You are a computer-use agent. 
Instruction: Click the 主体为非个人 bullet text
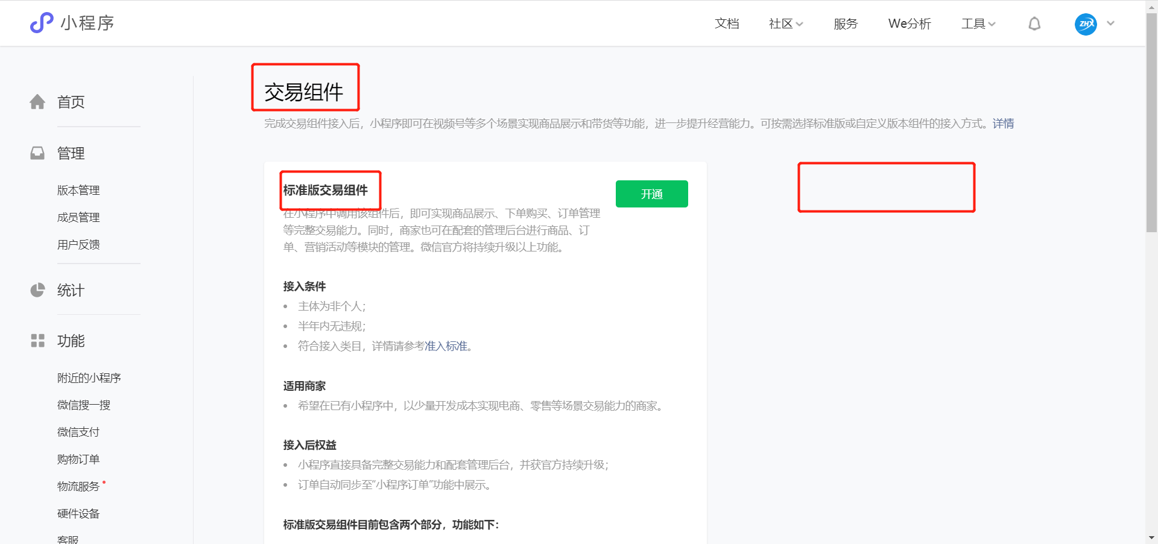[x=332, y=306]
